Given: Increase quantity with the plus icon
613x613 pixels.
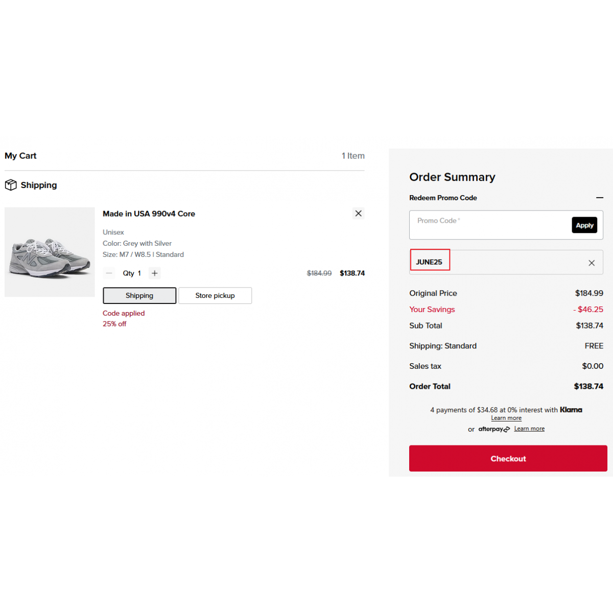Looking at the screenshot, I should coord(155,273).
